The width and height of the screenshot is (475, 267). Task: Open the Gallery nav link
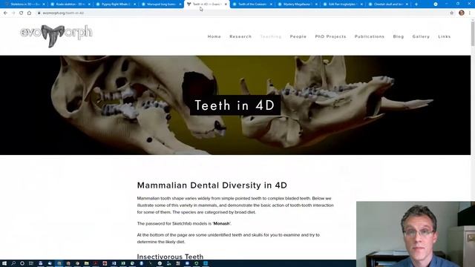pos(421,36)
